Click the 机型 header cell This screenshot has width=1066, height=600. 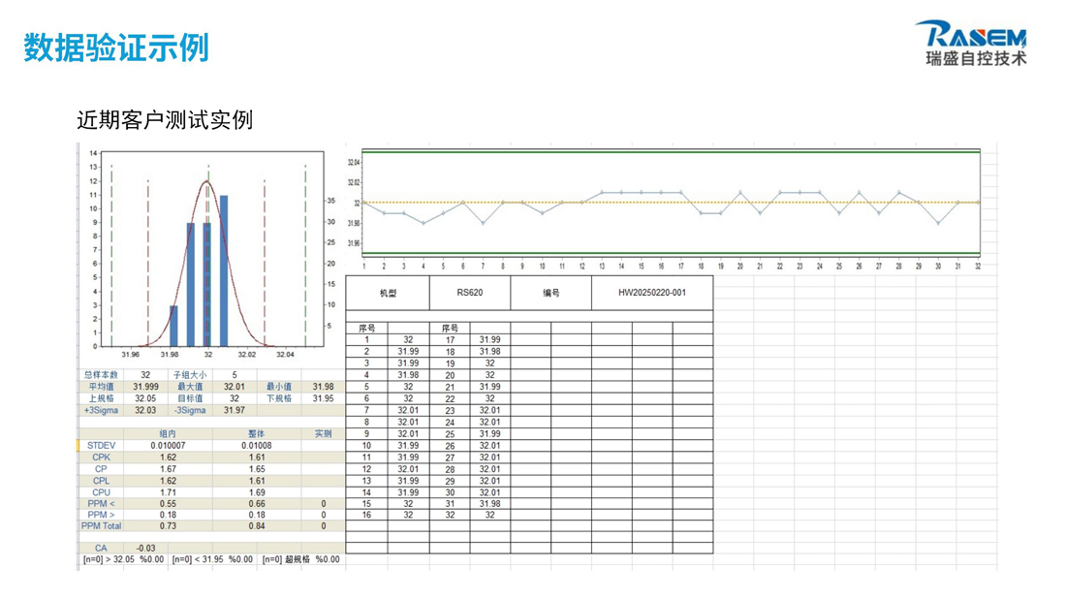coord(387,293)
